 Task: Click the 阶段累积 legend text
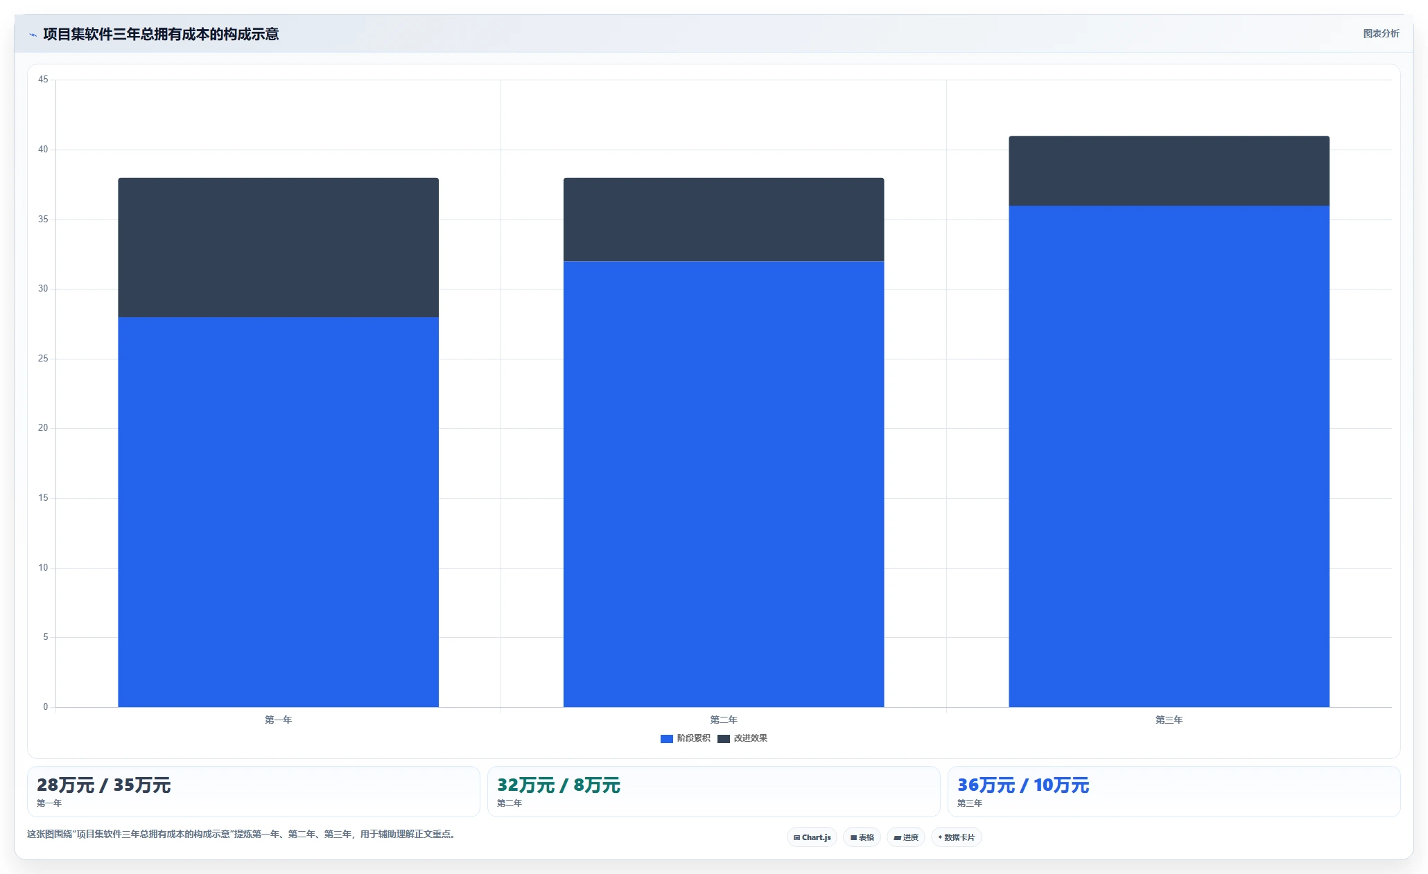click(x=693, y=738)
